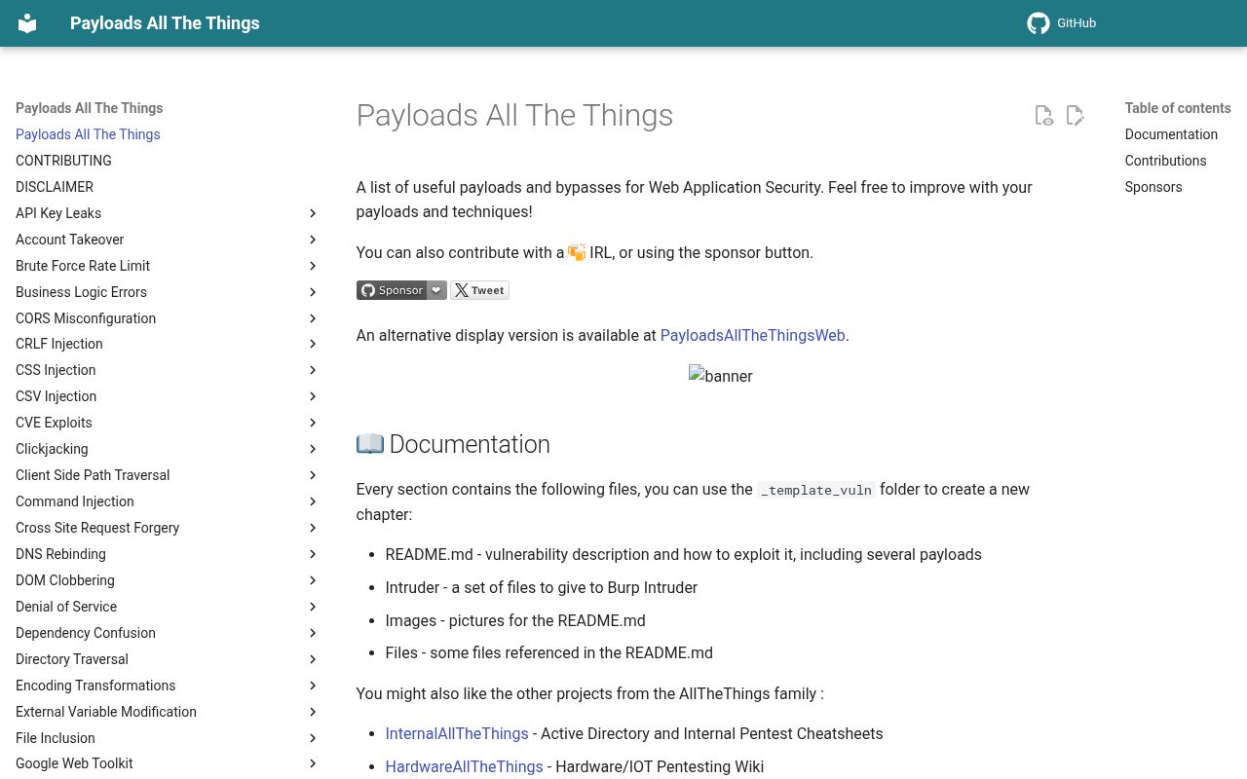The image size is (1247, 779).
Task: Click the header site title text
Action: (x=165, y=23)
